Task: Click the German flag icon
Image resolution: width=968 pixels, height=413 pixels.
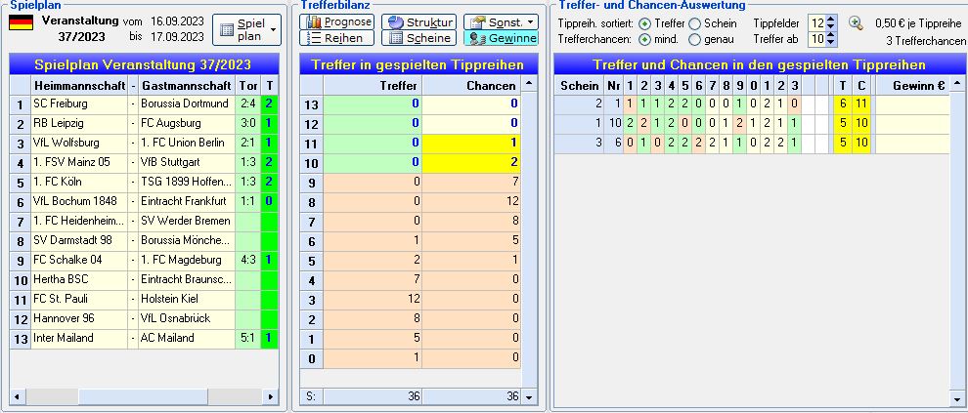Action: 21,22
